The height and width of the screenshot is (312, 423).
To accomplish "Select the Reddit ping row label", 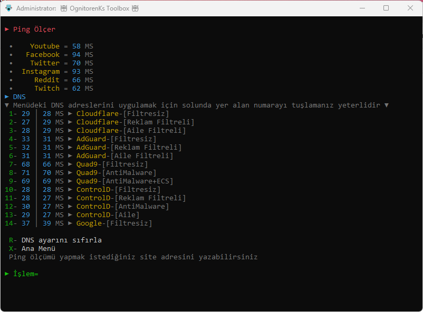I will (x=47, y=80).
